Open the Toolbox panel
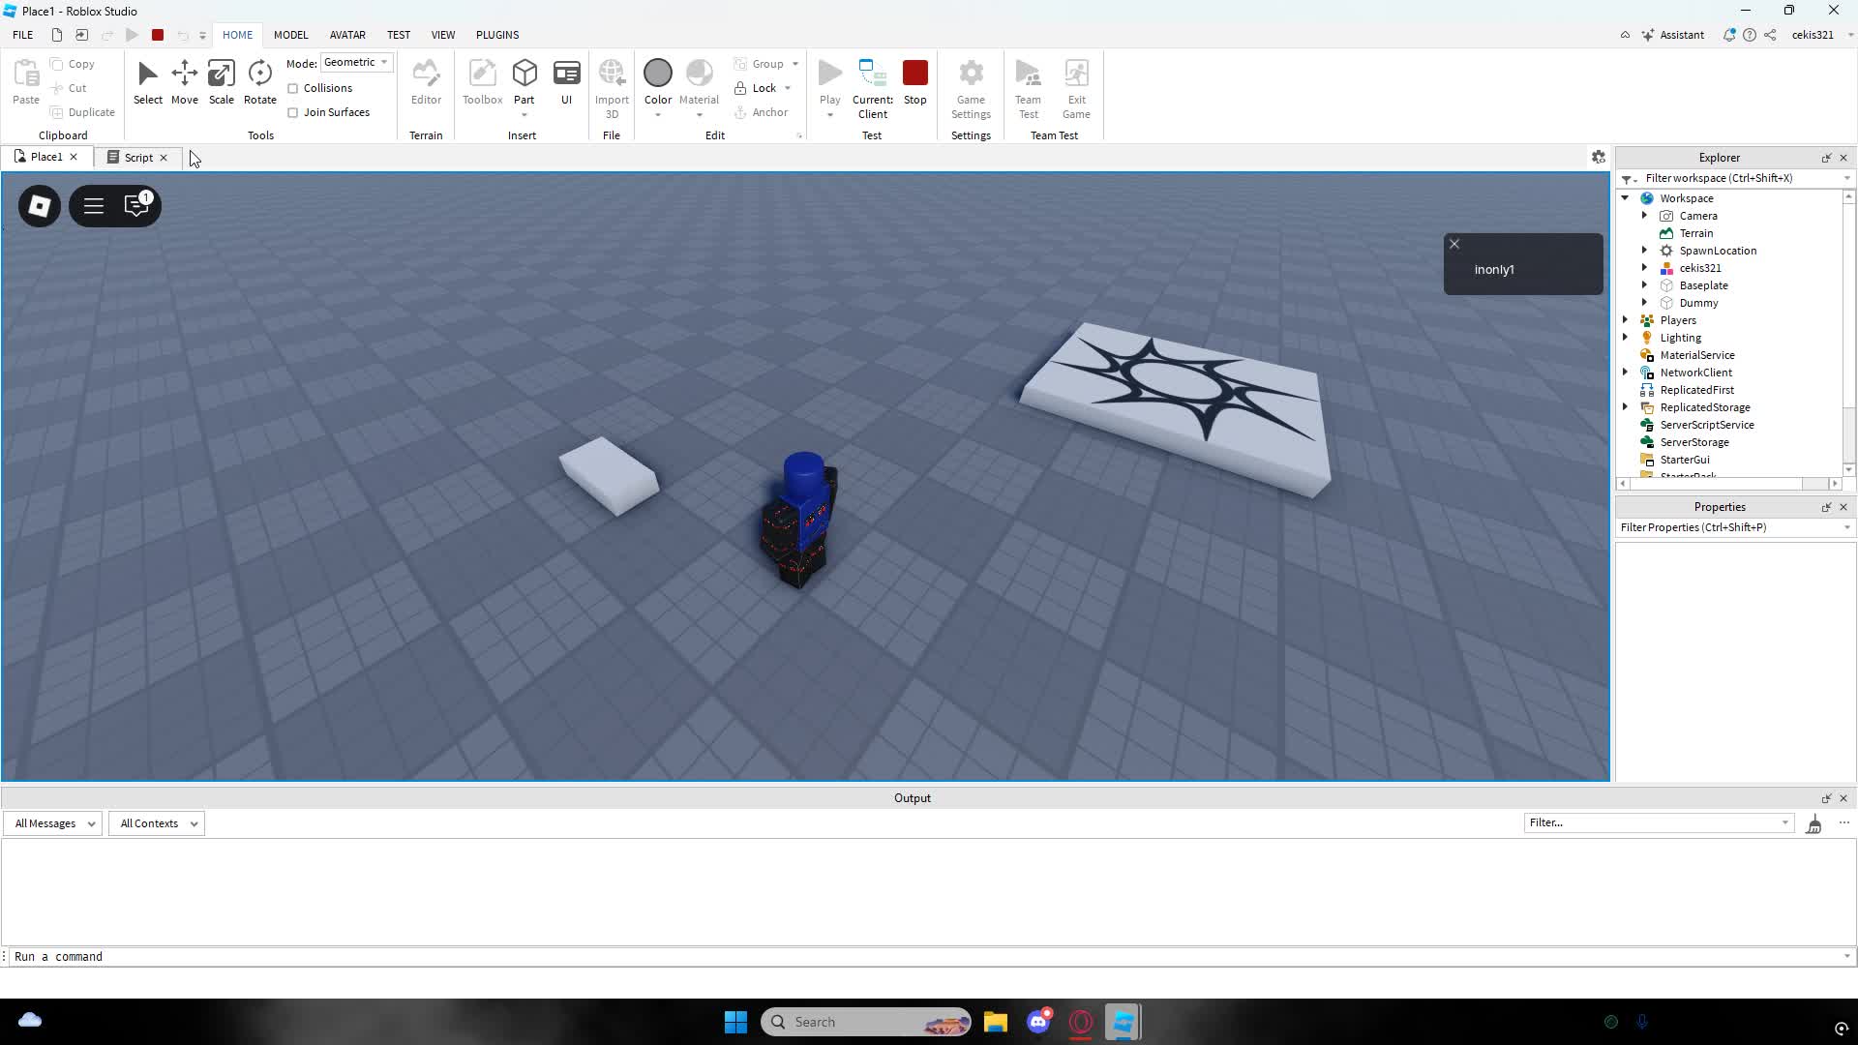Viewport: 1858px width, 1045px height. pyautogui.click(x=482, y=82)
